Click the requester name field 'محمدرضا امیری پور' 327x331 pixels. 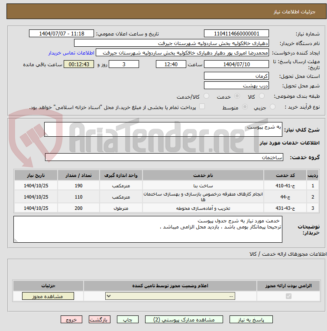182,52
